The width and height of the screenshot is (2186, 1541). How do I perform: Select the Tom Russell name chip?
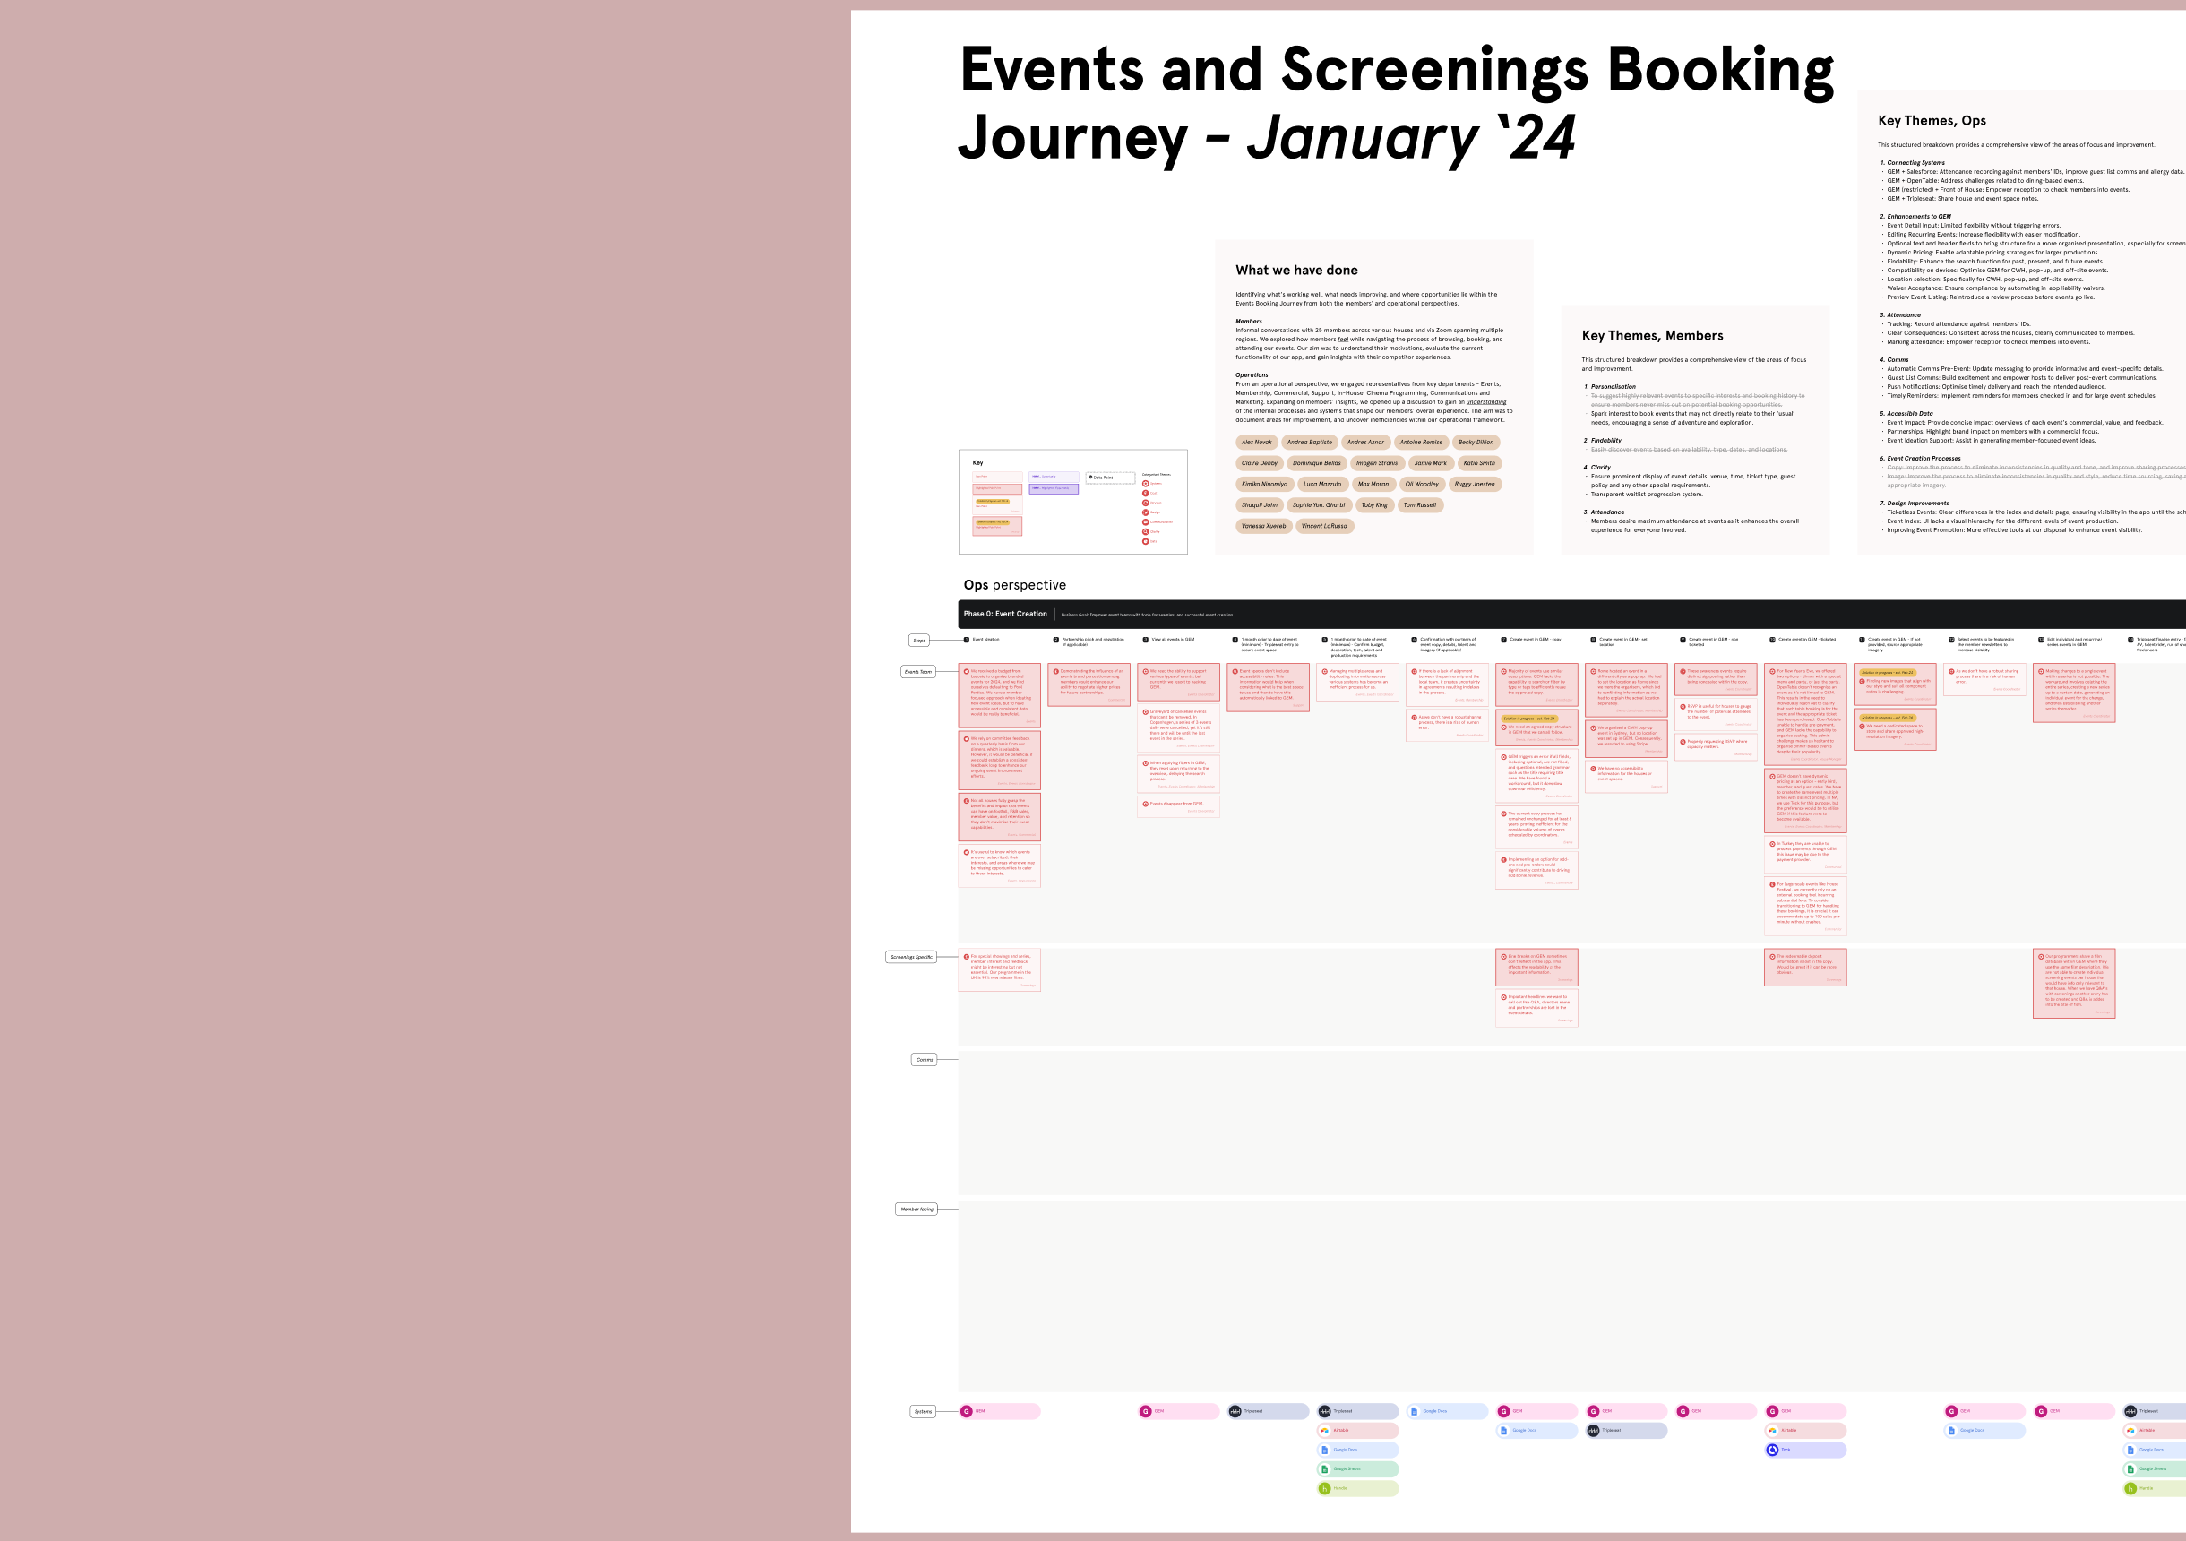coord(1421,504)
